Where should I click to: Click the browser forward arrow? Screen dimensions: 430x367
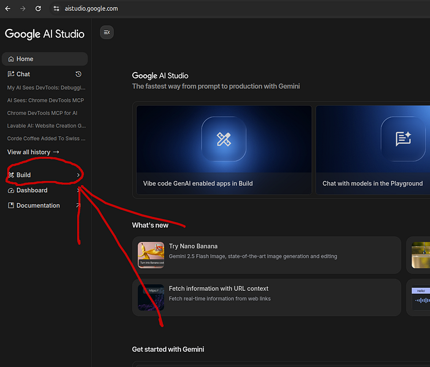[x=23, y=9]
